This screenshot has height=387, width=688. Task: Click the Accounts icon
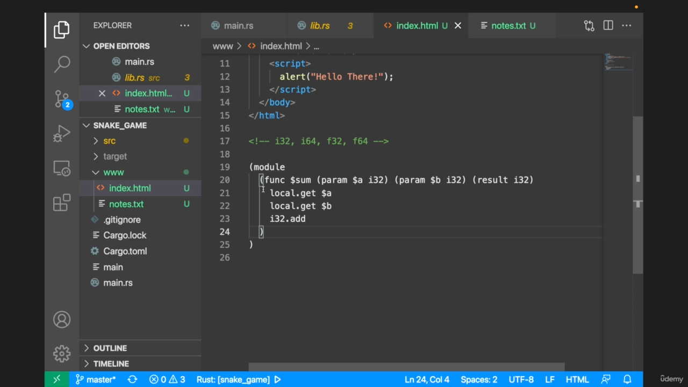(x=62, y=319)
